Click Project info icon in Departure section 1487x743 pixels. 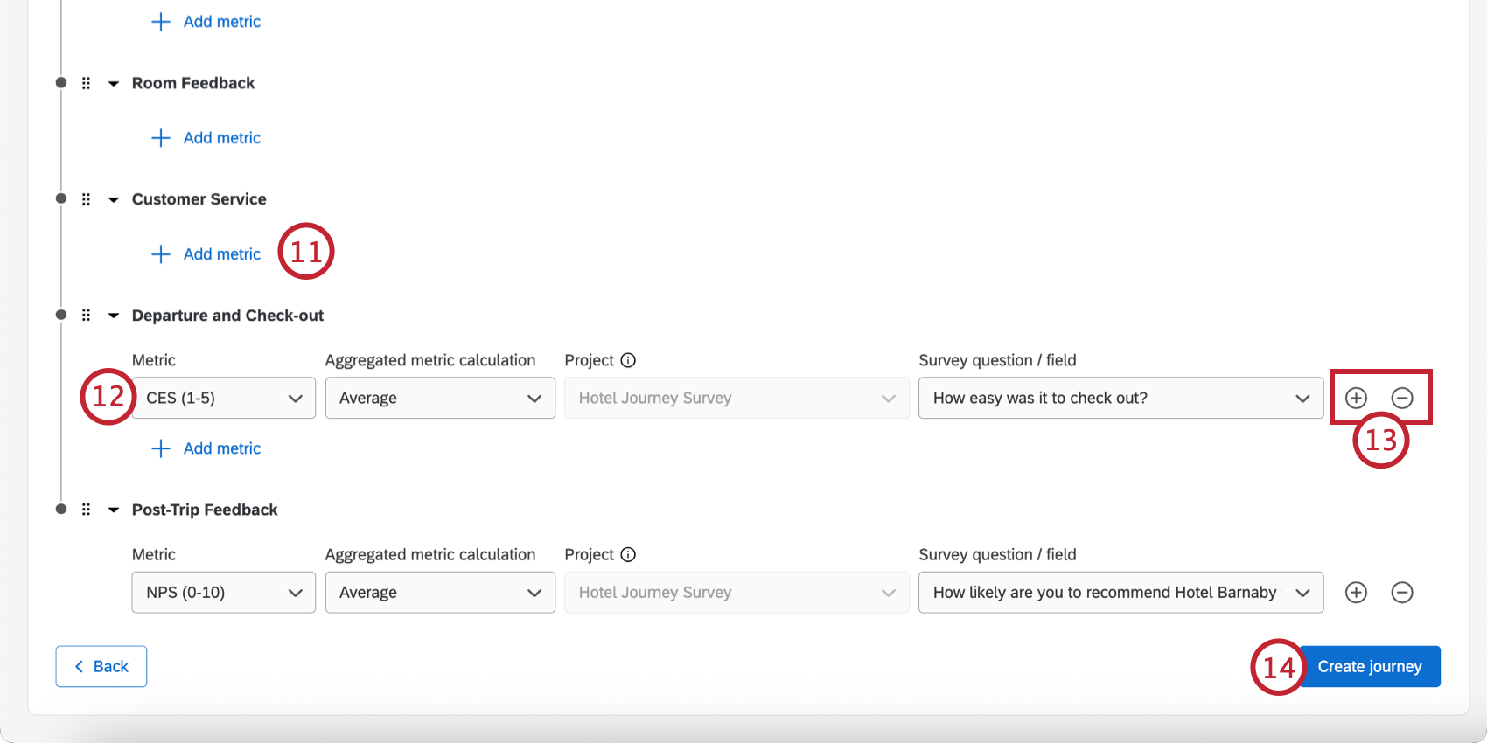pos(628,360)
